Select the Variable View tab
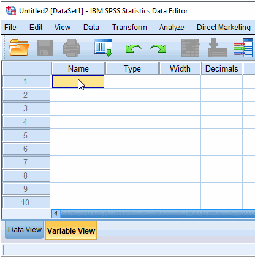The image size is (255, 258). click(71, 230)
